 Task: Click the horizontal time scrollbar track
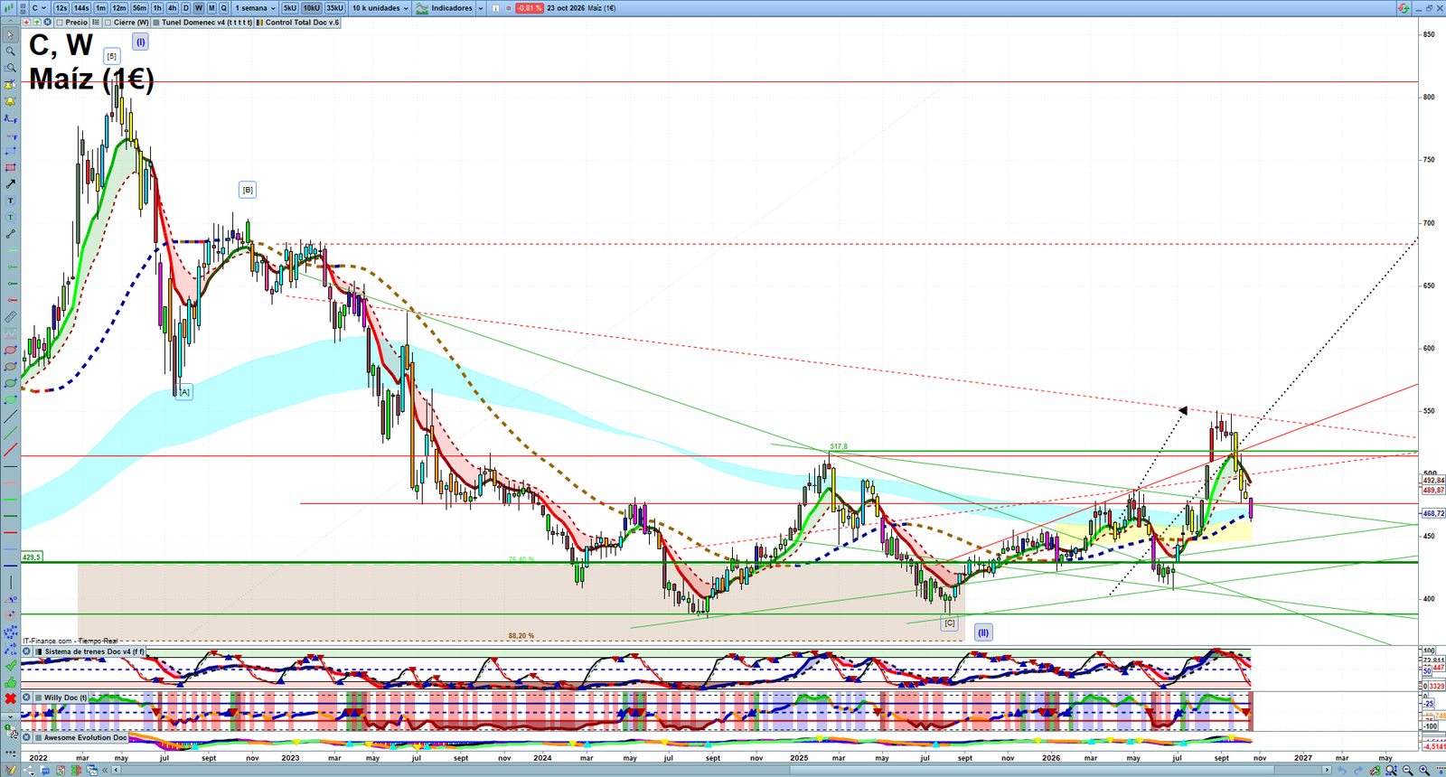(x=723, y=771)
